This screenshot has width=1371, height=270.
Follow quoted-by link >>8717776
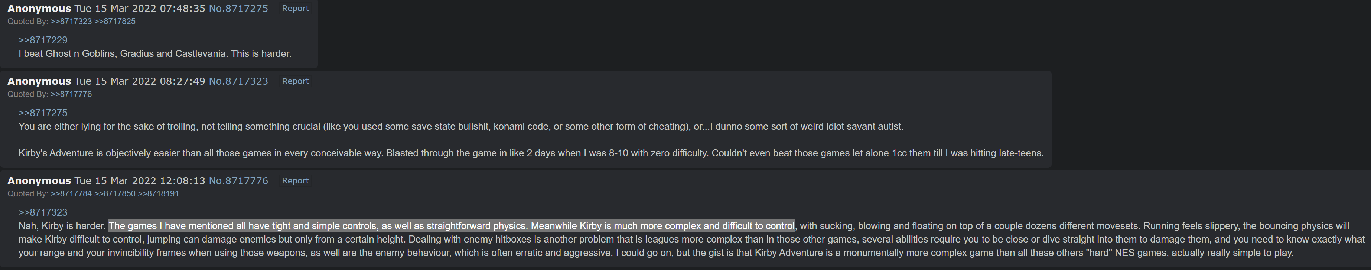coord(71,94)
